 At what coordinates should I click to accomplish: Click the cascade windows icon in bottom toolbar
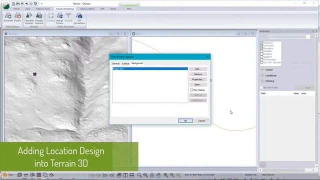point(119,175)
